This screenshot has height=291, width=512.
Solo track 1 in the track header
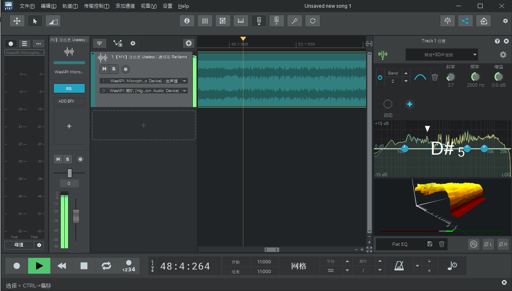(114, 69)
